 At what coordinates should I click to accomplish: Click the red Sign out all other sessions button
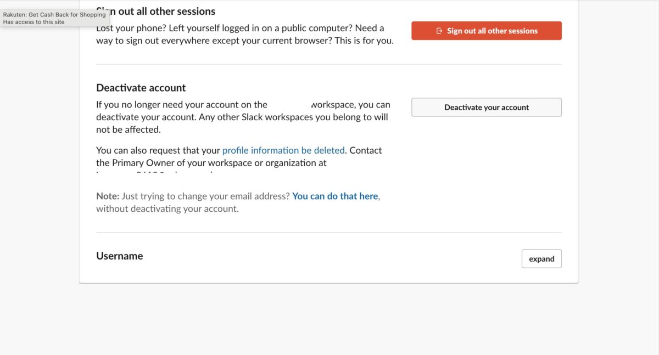(487, 31)
